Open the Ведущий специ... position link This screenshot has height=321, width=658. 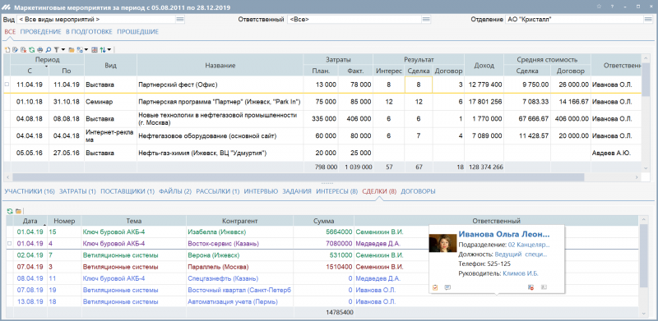pyautogui.click(x=521, y=254)
